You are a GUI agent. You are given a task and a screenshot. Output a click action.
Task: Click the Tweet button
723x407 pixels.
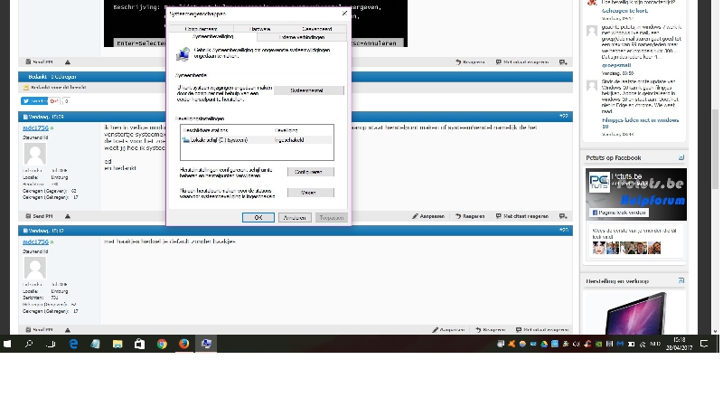(x=34, y=101)
